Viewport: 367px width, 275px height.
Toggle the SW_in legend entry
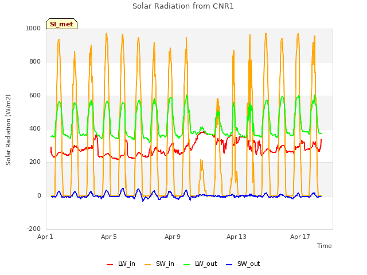[159, 264]
